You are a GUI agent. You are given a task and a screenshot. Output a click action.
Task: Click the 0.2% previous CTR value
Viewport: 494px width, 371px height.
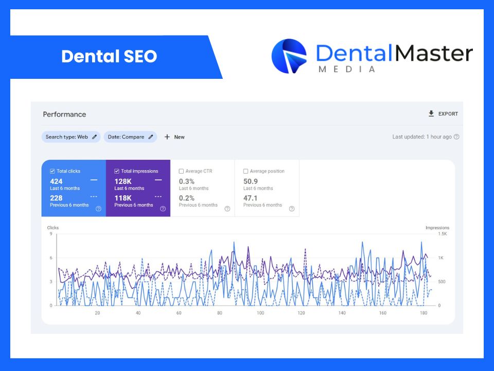point(186,198)
